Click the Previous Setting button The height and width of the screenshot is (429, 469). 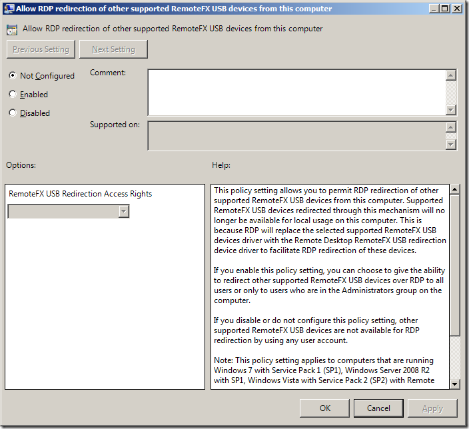[41, 49]
